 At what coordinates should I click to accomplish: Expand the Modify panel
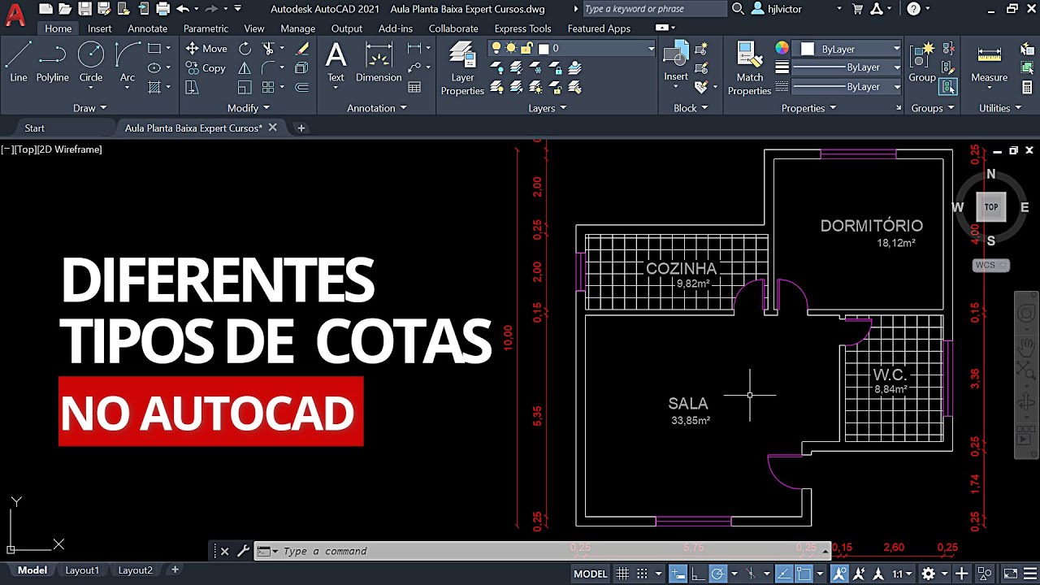point(248,108)
